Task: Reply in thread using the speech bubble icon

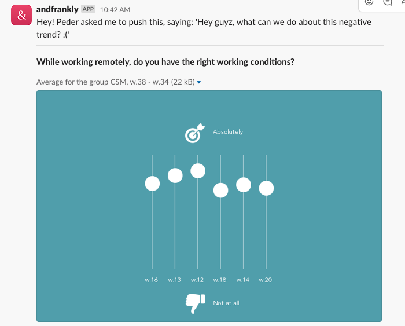Action: (388, 2)
